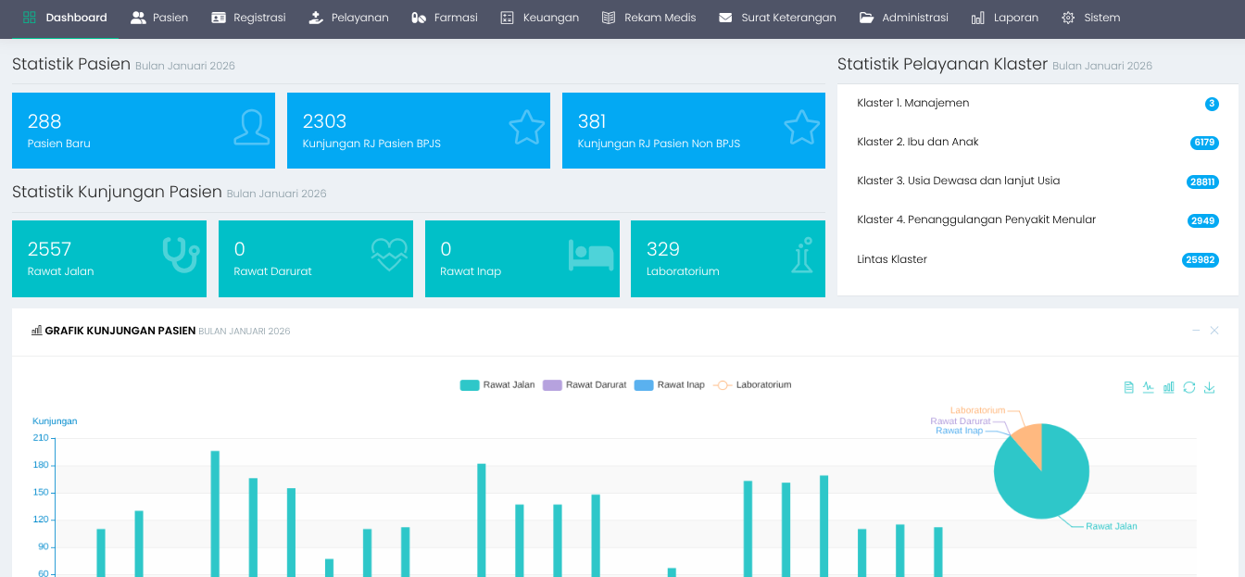This screenshot has height=577, width=1245.
Task: Click the blue Rawat Inap legend swatch
Action: pyautogui.click(x=644, y=385)
